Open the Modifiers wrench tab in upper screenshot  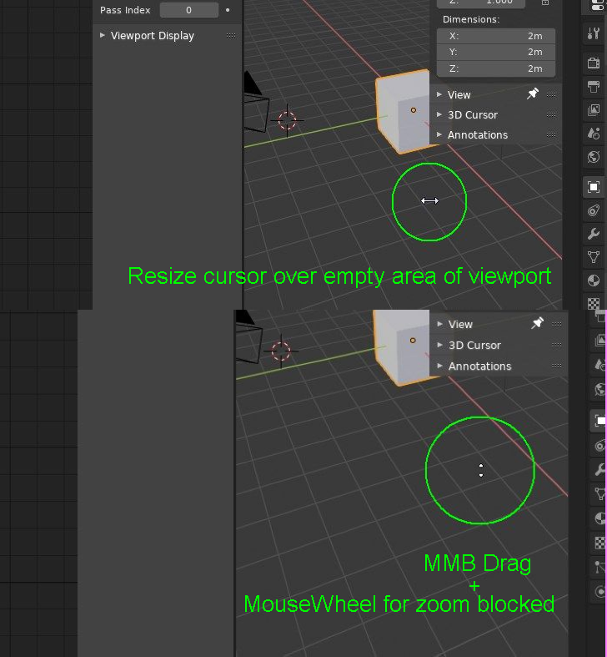click(593, 234)
